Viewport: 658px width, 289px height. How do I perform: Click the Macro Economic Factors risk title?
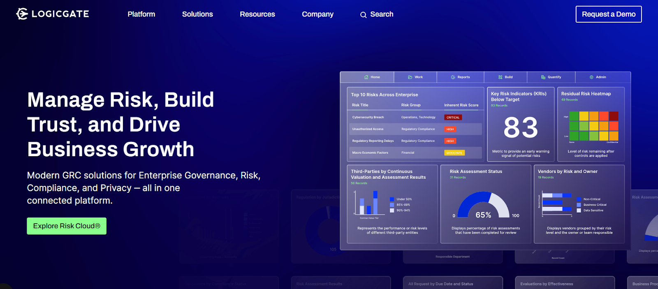[370, 153]
